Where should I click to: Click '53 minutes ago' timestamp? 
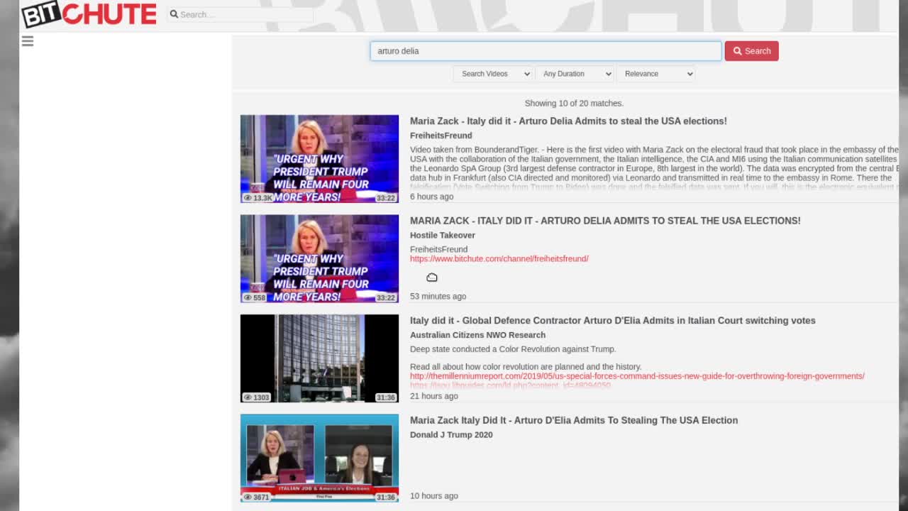438,297
